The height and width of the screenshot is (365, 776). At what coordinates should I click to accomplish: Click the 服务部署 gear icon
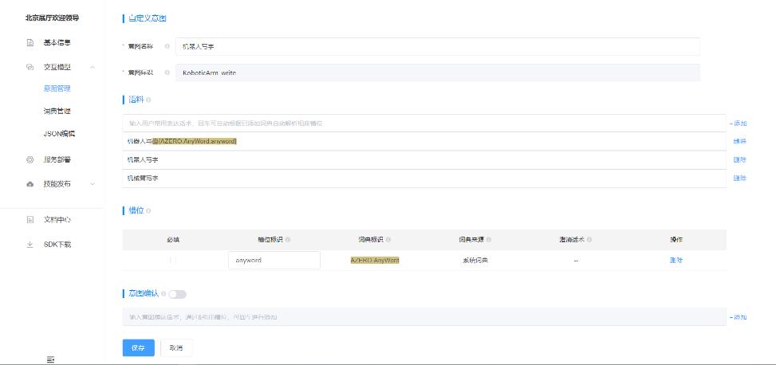pyautogui.click(x=30, y=159)
